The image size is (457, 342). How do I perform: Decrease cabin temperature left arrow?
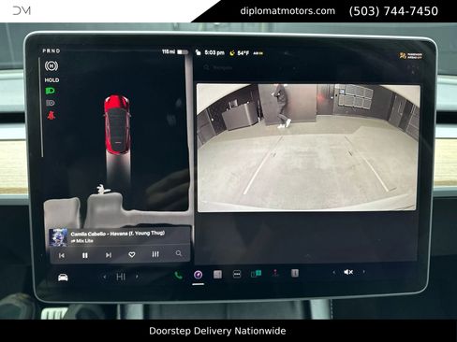[x=105, y=277]
